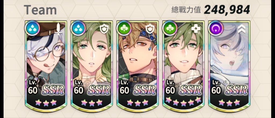Click the double-chevron support role icon

(x=241, y=29)
